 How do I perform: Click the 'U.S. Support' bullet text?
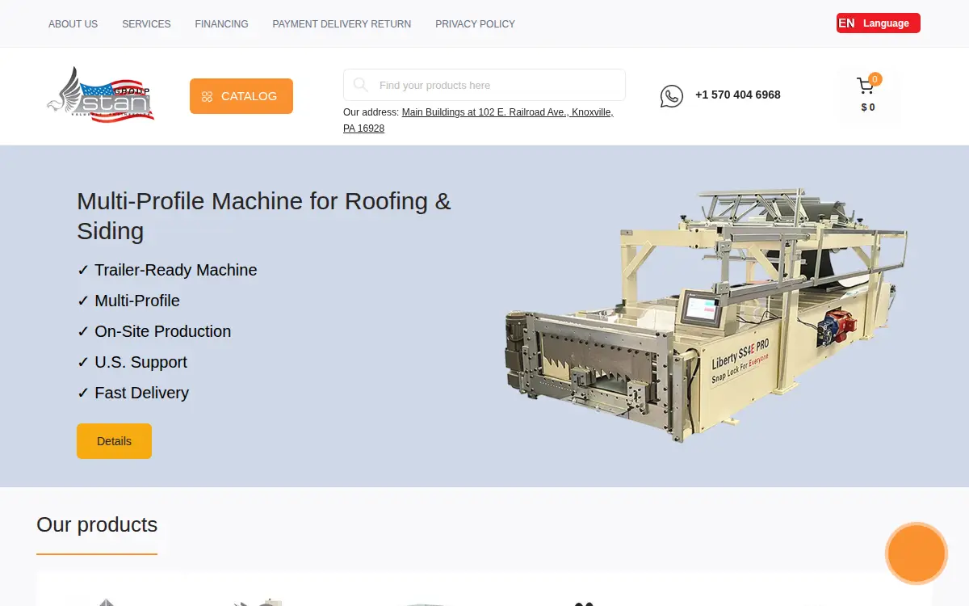tap(141, 362)
